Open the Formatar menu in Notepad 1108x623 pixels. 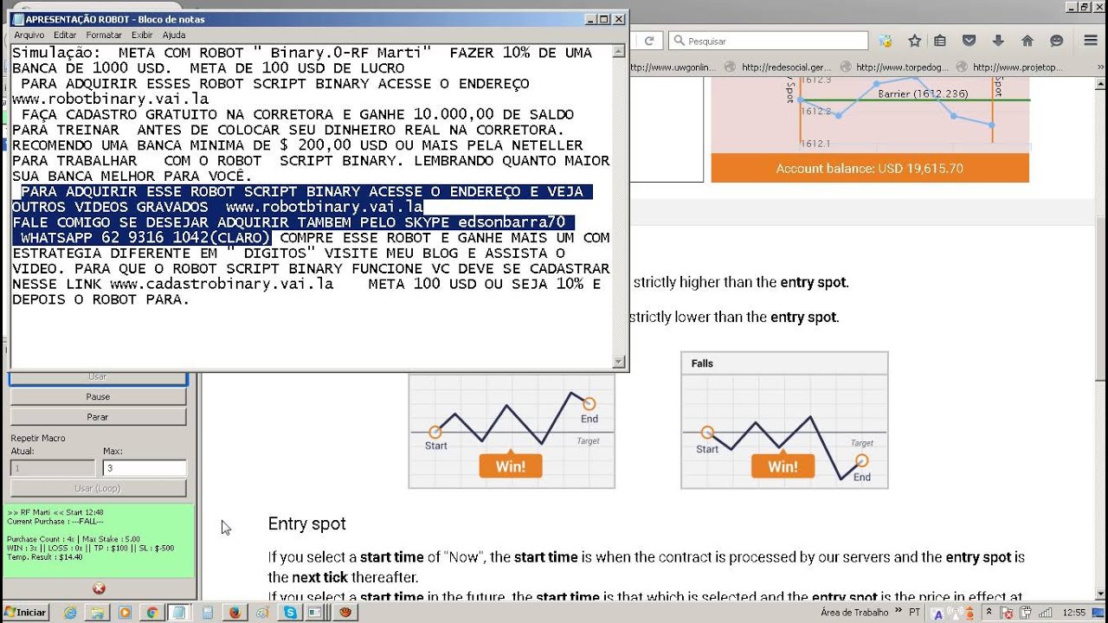(104, 35)
